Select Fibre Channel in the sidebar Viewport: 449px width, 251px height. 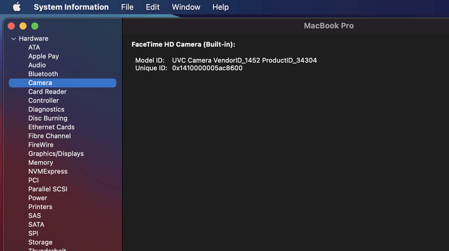pos(49,136)
